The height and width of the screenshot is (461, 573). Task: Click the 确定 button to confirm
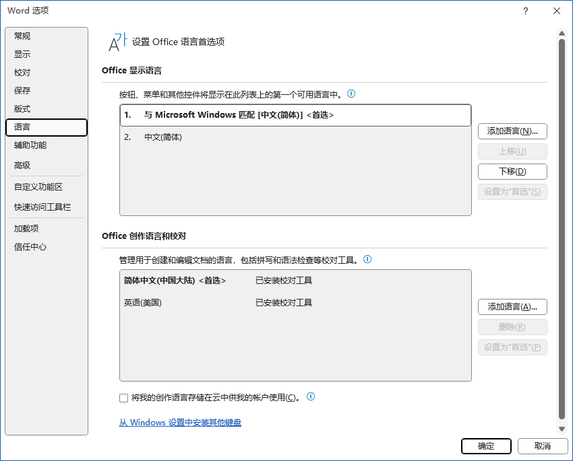point(486,446)
